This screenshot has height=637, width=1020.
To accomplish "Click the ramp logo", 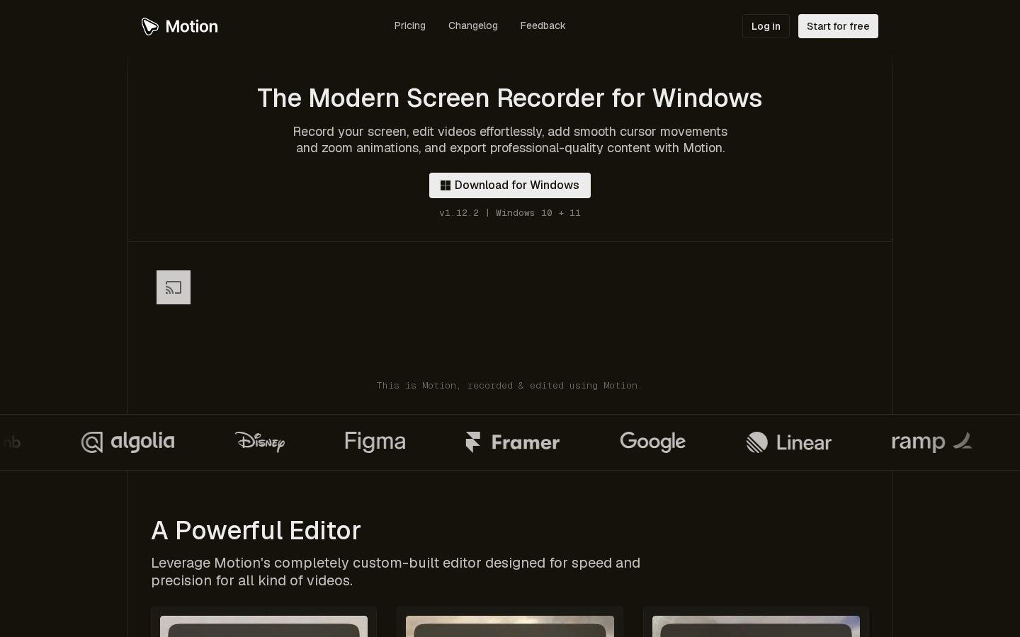I will [x=931, y=442].
